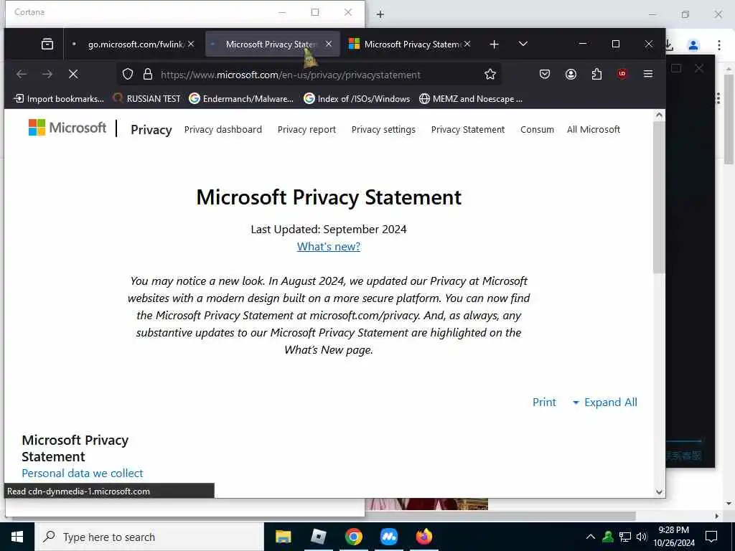Open Personal data we collect link
This screenshot has height=551, width=735.
pos(83,474)
